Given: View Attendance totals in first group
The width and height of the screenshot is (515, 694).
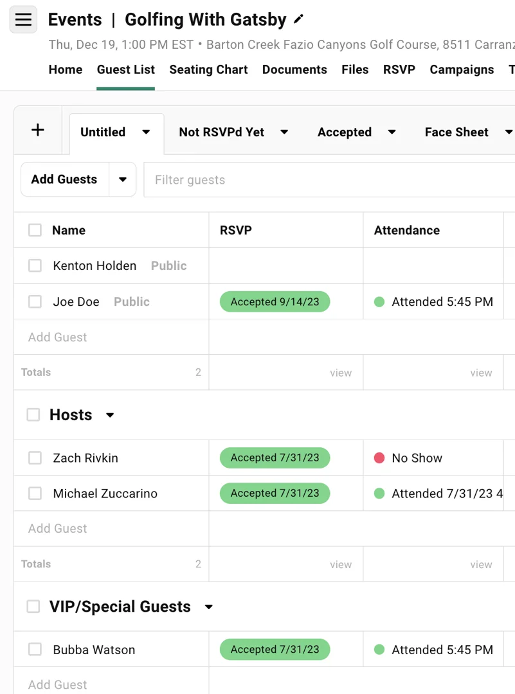Looking at the screenshot, I should 481,373.
